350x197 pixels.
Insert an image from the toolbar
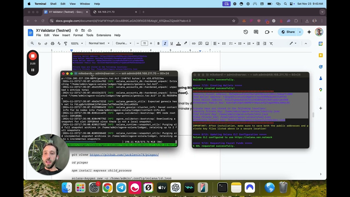207,43
